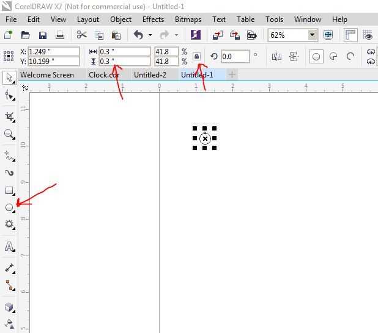Open the Bitmaps menu
This screenshot has width=378, height=333.
coord(188,20)
